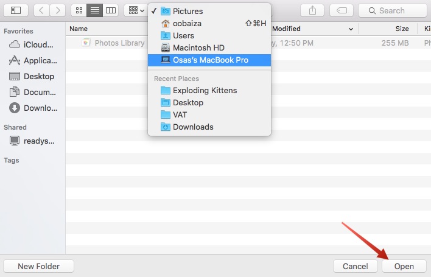Go back with the left arrow

[x=41, y=10]
